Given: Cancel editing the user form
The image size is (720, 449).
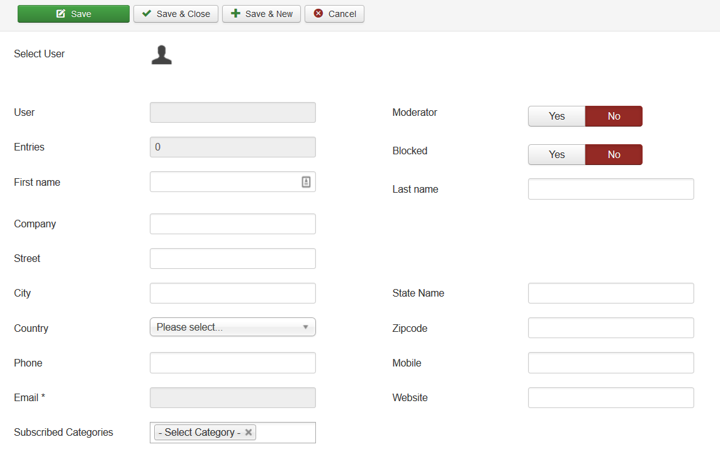Looking at the screenshot, I should (x=334, y=14).
